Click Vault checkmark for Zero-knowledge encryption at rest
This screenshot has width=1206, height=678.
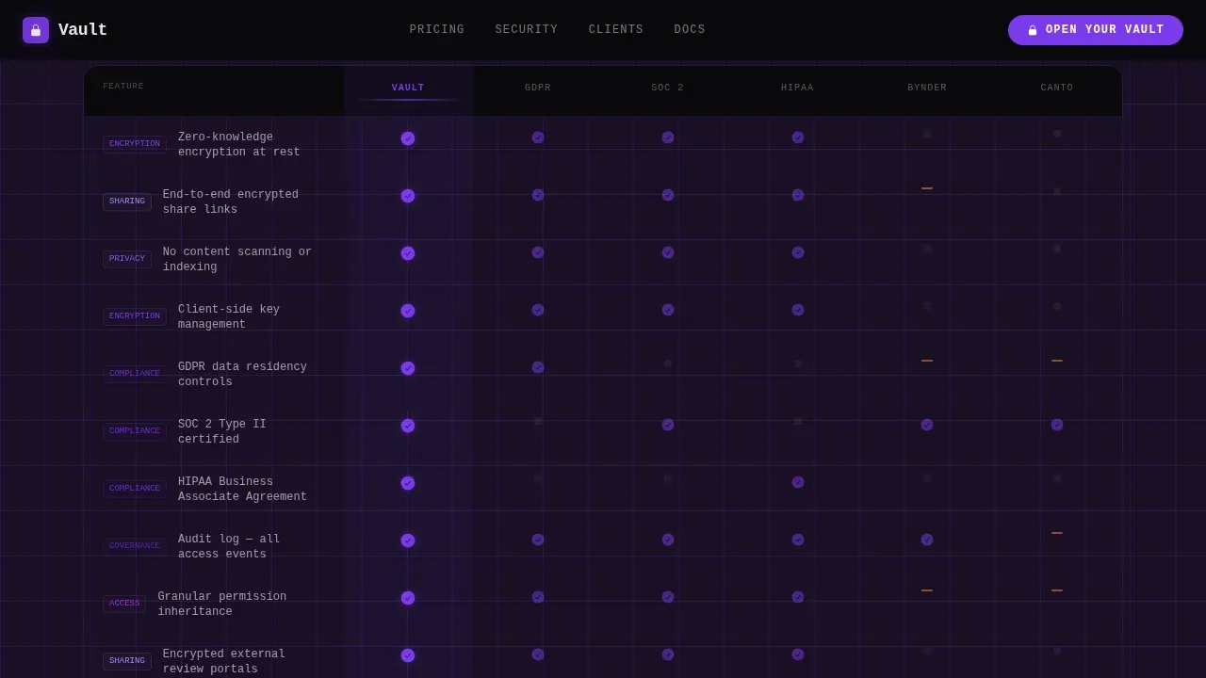click(x=408, y=138)
